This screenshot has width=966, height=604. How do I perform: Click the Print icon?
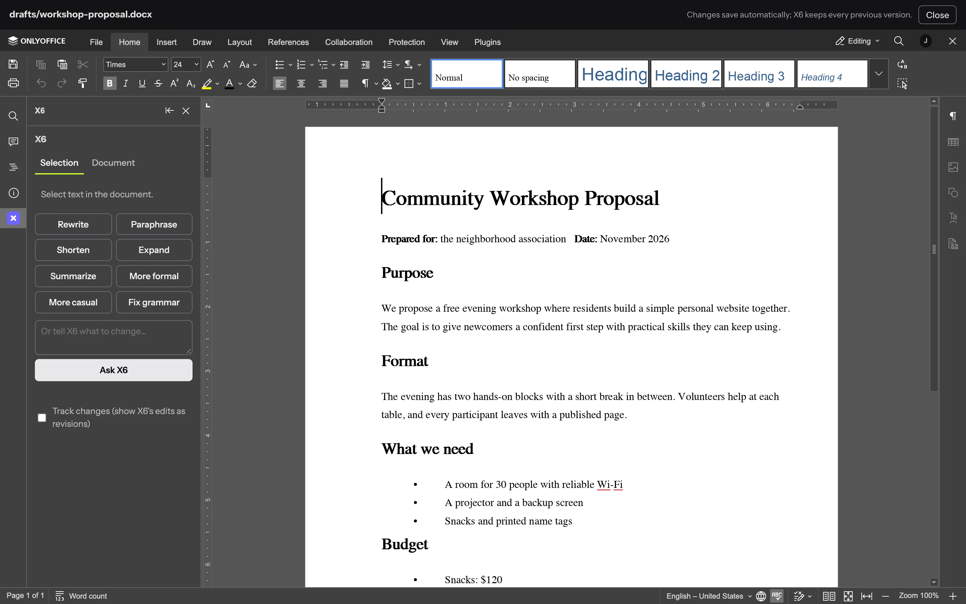13,83
